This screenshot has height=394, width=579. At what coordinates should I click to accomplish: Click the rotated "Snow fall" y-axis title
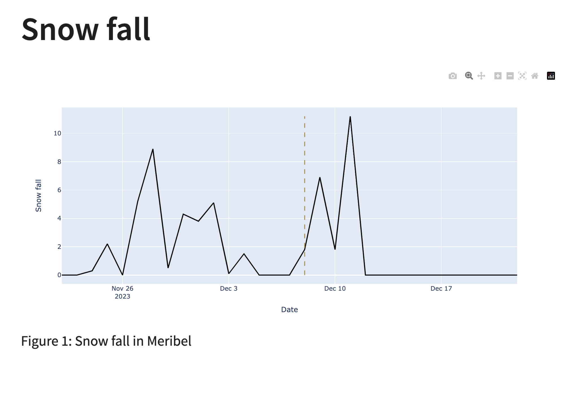pos(38,196)
